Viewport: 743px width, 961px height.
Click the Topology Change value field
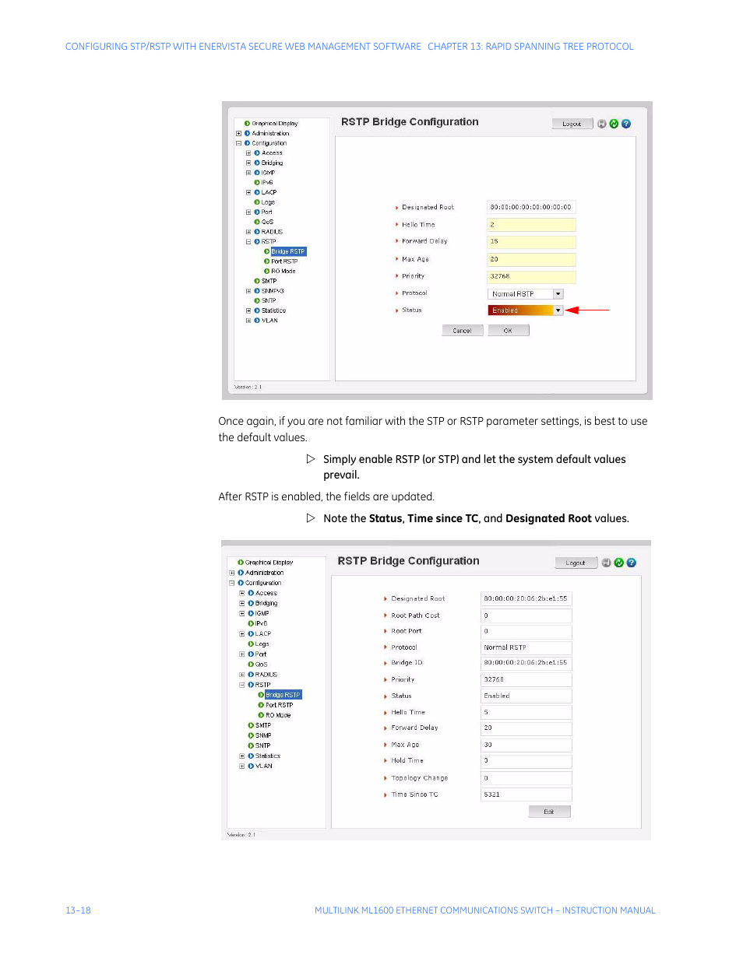[x=526, y=778]
